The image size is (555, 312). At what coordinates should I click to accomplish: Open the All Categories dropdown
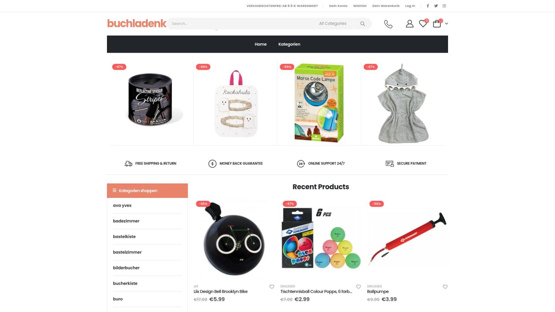333,23
